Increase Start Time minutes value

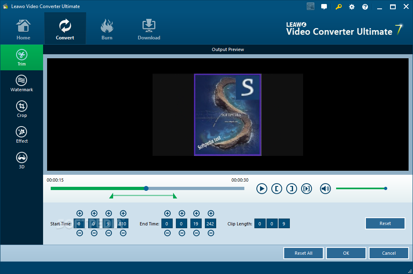(94, 213)
